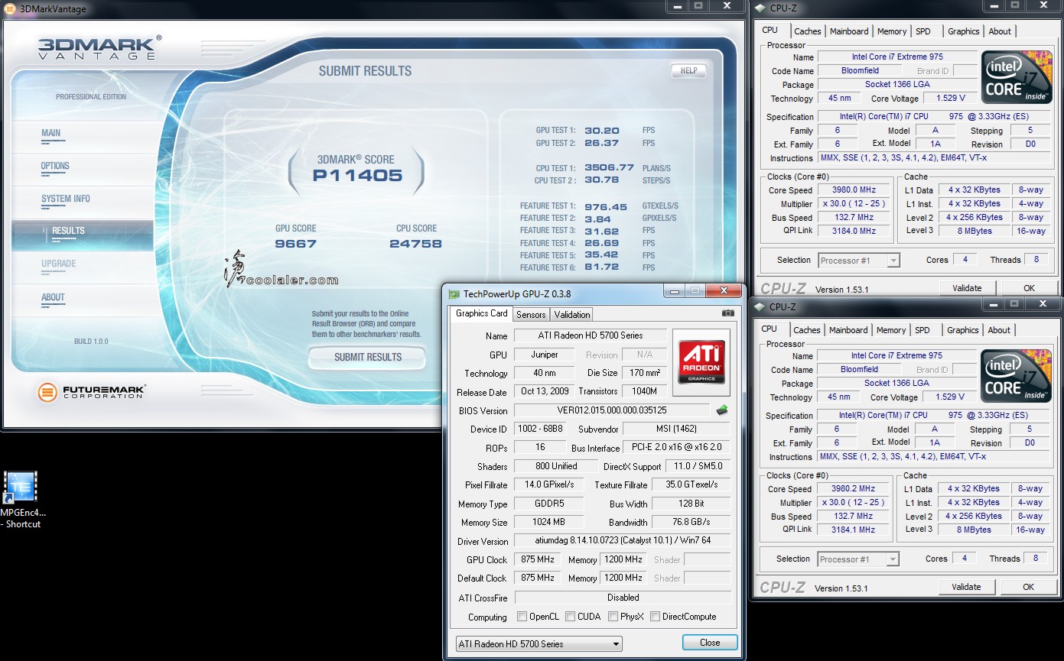Click the Futuremark Corporation logo
Screen dimensions: 1064x661
tap(92, 393)
